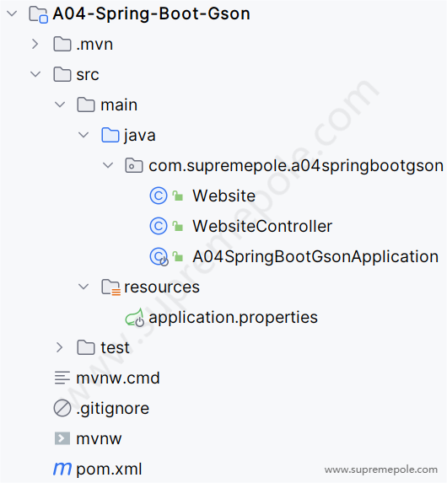Expand the test folder
This screenshot has width=447, height=483.
[60, 347]
